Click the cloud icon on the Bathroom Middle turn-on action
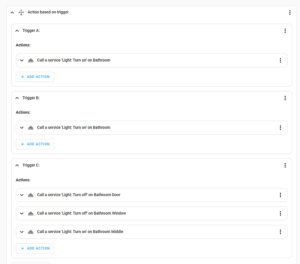The height and width of the screenshot is (264, 300). [30, 232]
